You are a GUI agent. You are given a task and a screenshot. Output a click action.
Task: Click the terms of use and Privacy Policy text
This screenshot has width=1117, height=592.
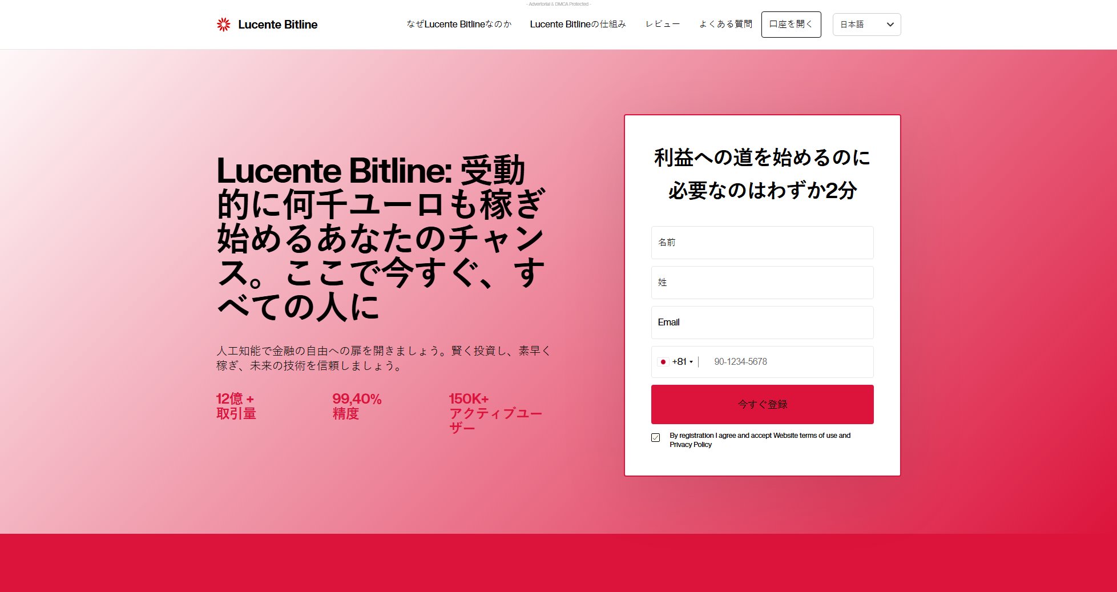[760, 440]
